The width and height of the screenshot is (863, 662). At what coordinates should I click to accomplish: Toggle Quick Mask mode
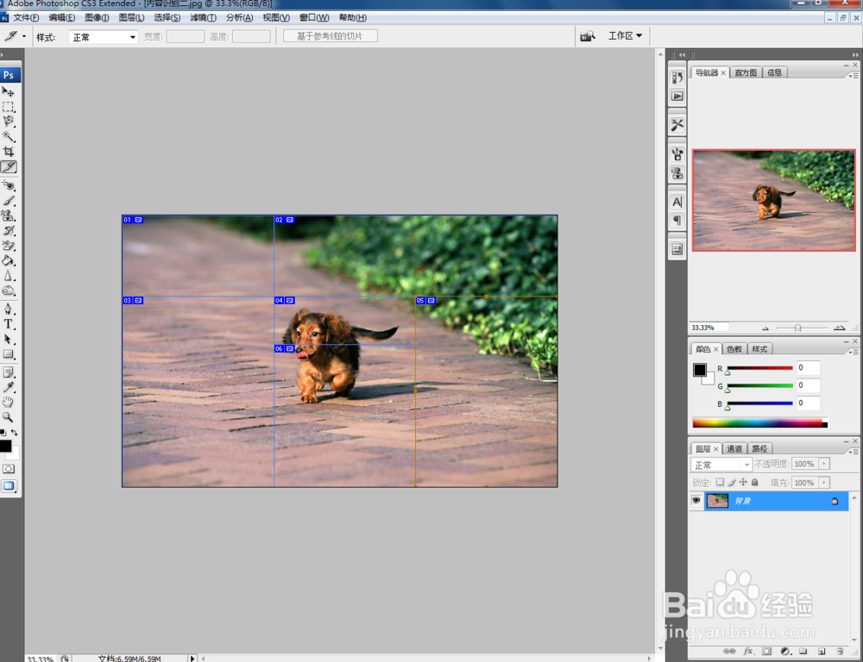coord(9,469)
